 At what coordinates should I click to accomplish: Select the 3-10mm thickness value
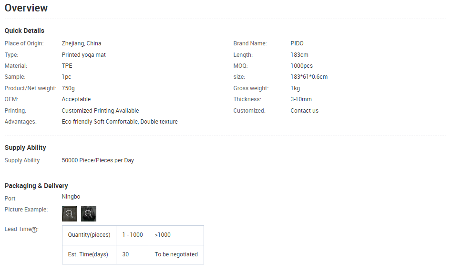[x=301, y=99]
